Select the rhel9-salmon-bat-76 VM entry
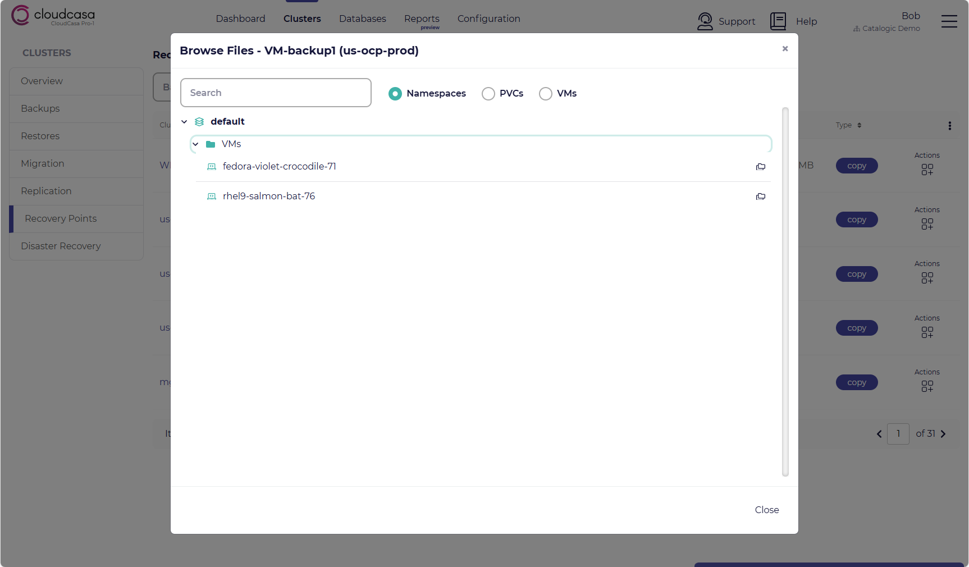The height and width of the screenshot is (567, 969). click(268, 196)
